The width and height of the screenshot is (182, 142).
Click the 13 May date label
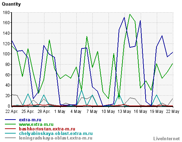(x=124, y=111)
